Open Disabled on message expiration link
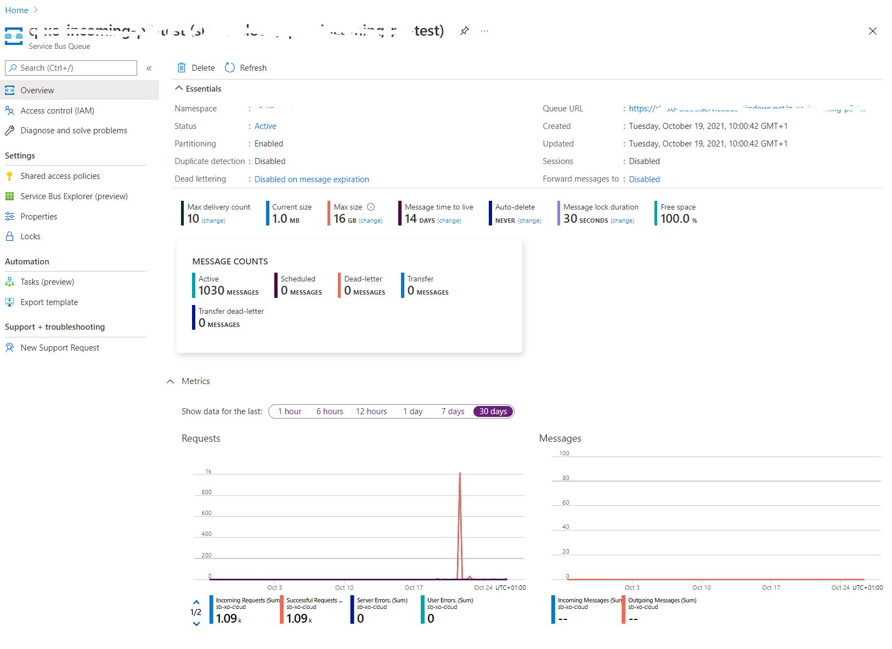The width and height of the screenshot is (892, 649). click(x=312, y=179)
